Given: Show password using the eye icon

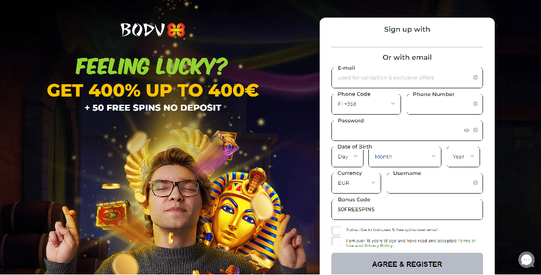Looking at the screenshot, I should [x=467, y=130].
